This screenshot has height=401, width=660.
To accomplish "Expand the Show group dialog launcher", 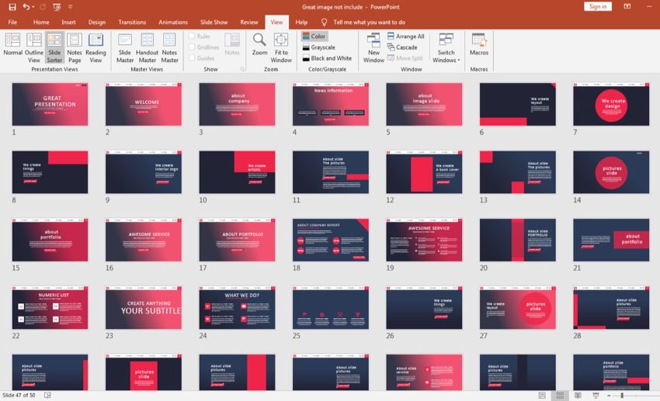I will point(241,69).
